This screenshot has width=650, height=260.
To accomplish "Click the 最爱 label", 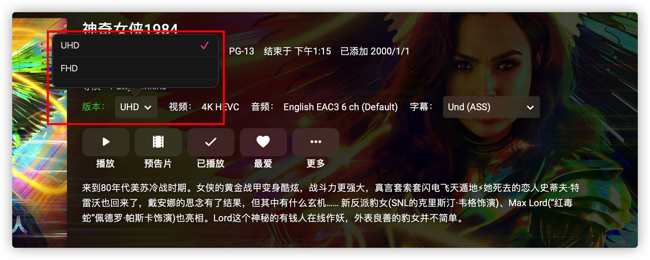I will (263, 164).
